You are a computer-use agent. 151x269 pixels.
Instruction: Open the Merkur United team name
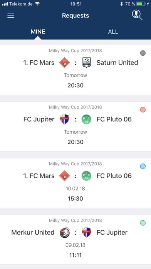point(33,232)
